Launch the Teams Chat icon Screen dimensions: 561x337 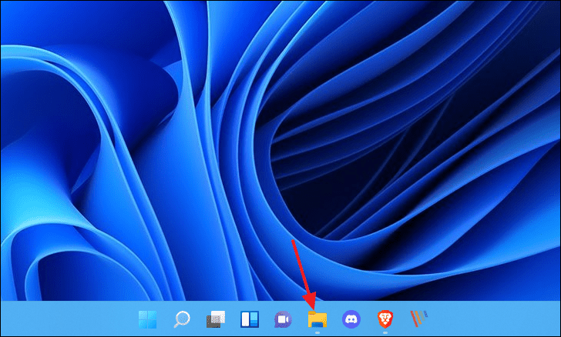tap(283, 319)
